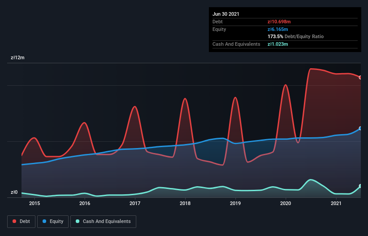This screenshot has width=368, height=236.
Task: Click the 173.5% Debt/Equity Ratio text
Action: (x=295, y=36)
